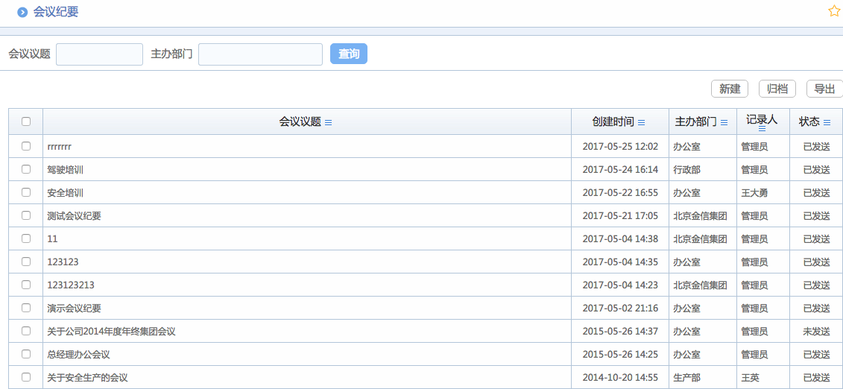Open the 演示会议纪要 entry

point(74,308)
